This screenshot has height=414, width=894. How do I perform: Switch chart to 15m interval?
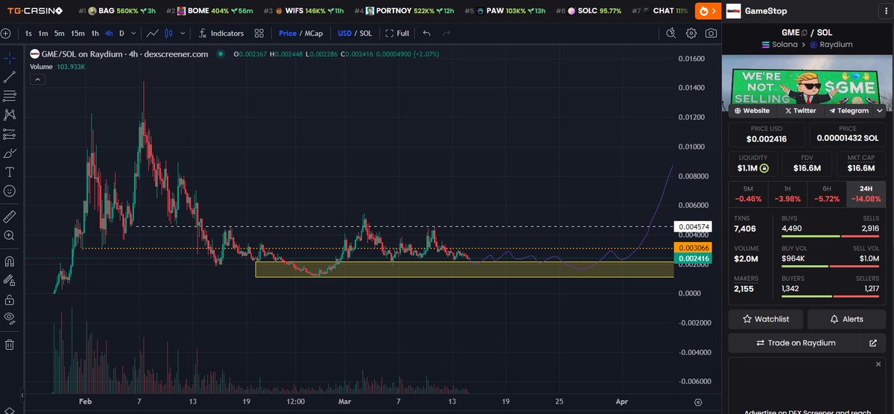pyautogui.click(x=77, y=34)
